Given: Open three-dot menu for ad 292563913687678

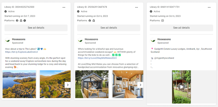Looking at the screenshot, I should [x=137, y=7].
